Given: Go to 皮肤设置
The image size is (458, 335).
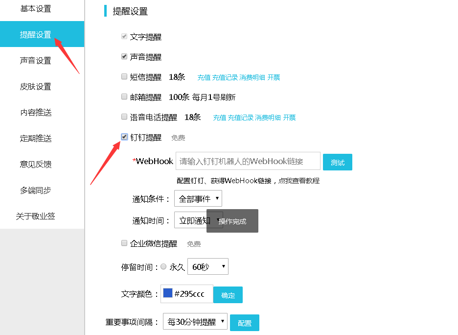Looking at the screenshot, I should pyautogui.click(x=36, y=87).
